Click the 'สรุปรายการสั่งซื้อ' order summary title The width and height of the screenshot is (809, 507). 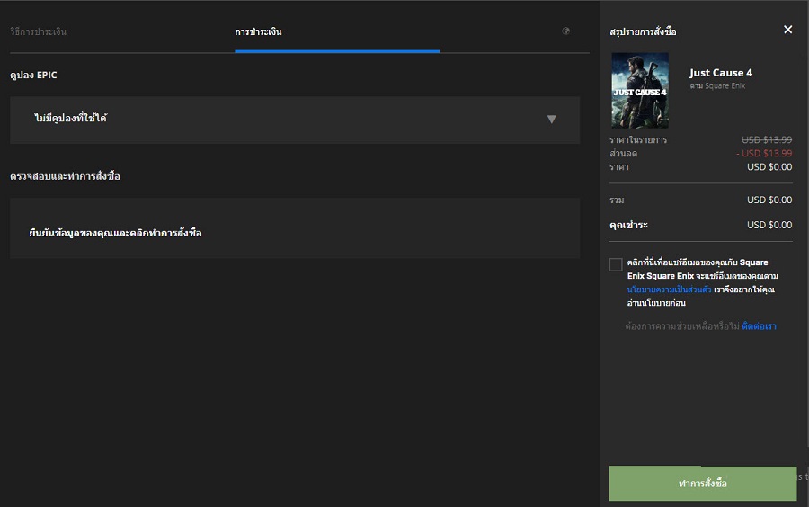[x=643, y=31]
